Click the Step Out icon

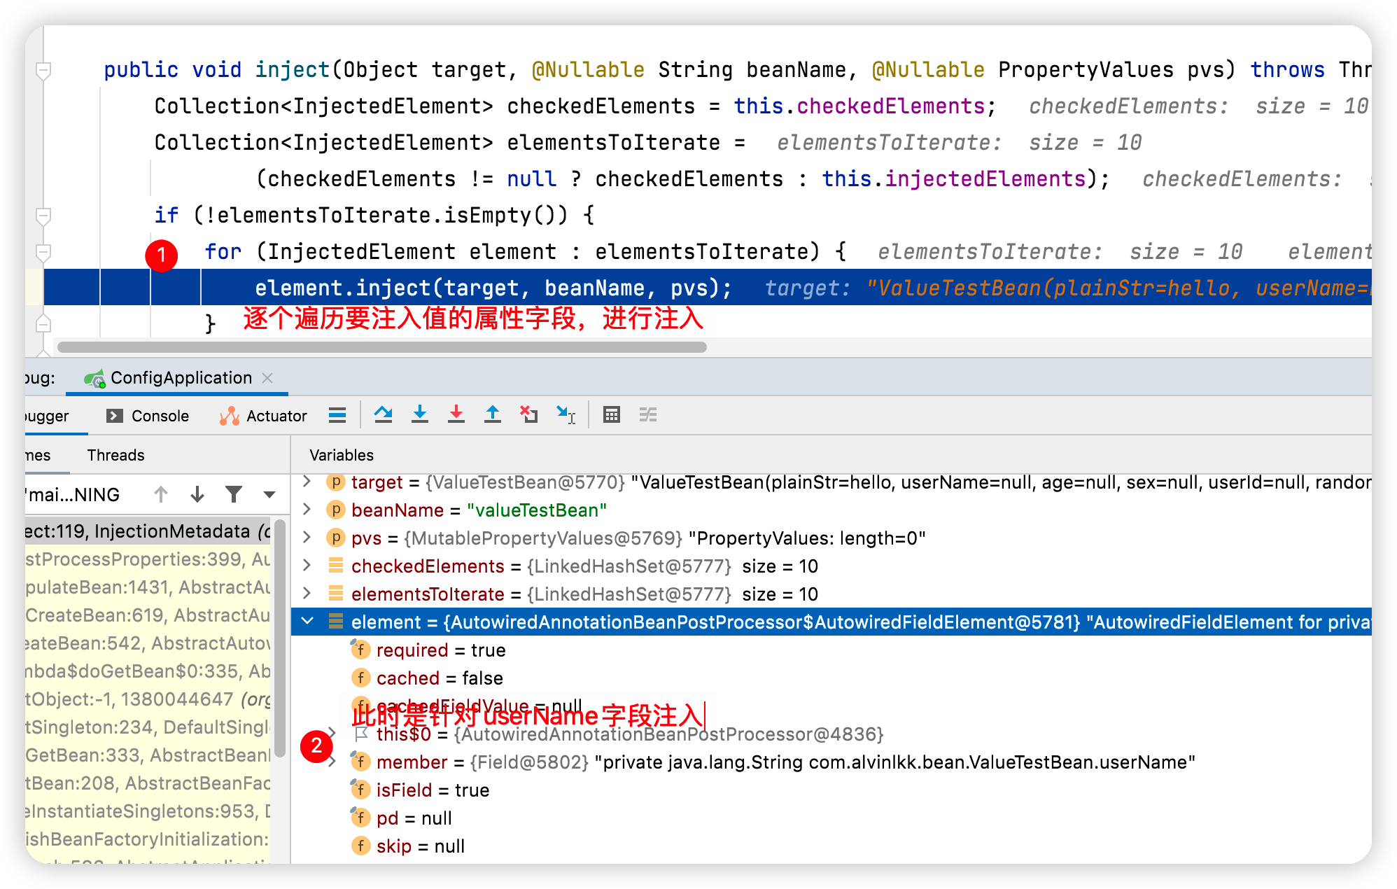(492, 414)
